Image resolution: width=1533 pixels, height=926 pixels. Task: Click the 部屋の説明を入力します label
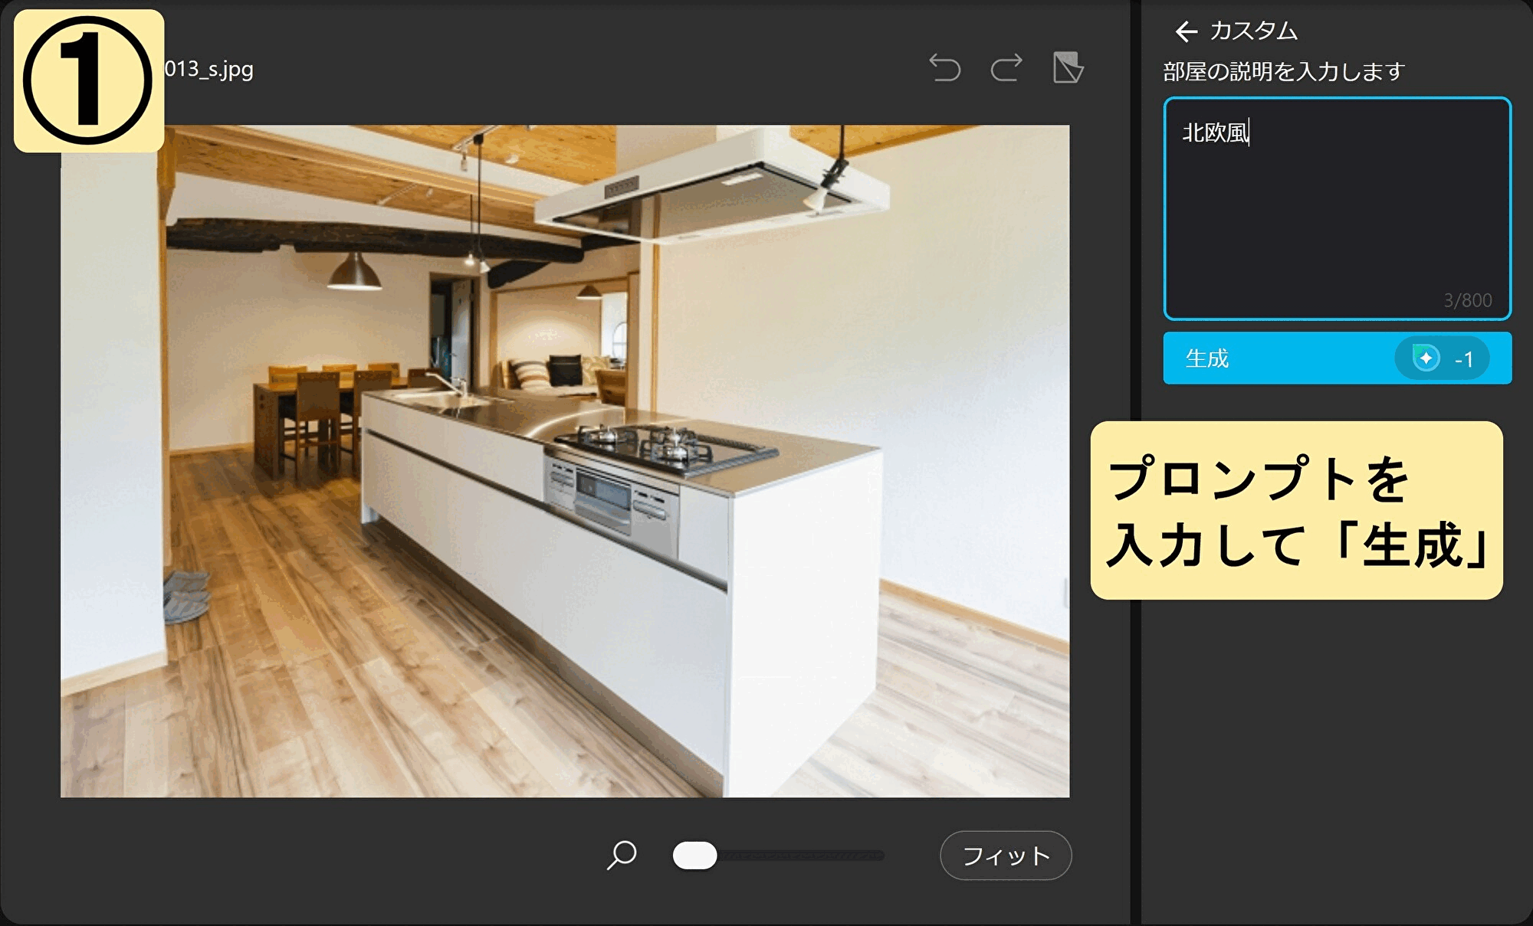1284,72
